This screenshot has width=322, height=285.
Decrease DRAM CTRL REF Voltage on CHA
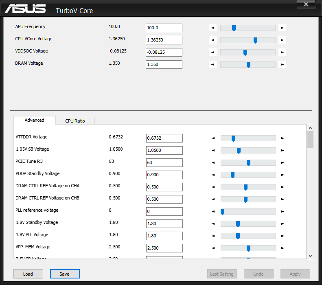coord(213,187)
